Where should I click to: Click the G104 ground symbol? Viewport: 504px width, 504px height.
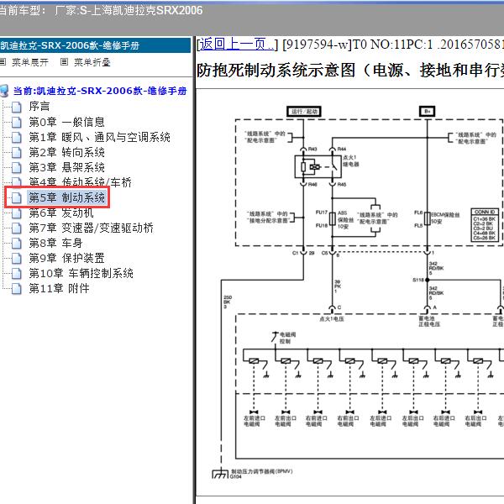pos(220,474)
